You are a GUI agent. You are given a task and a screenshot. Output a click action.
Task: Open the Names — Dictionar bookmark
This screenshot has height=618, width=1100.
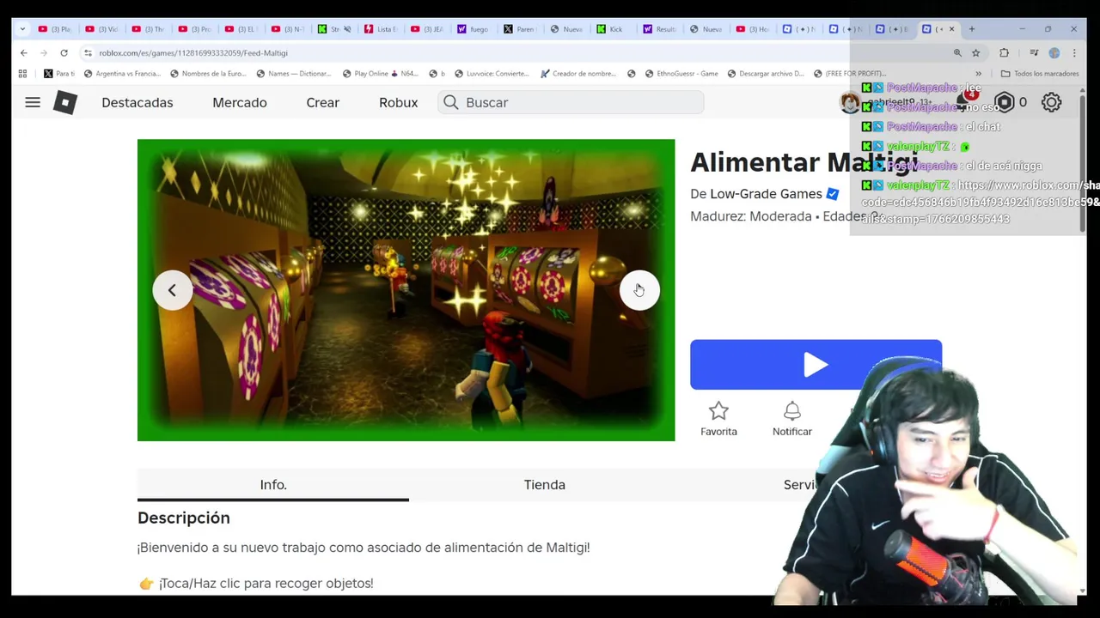(293, 73)
